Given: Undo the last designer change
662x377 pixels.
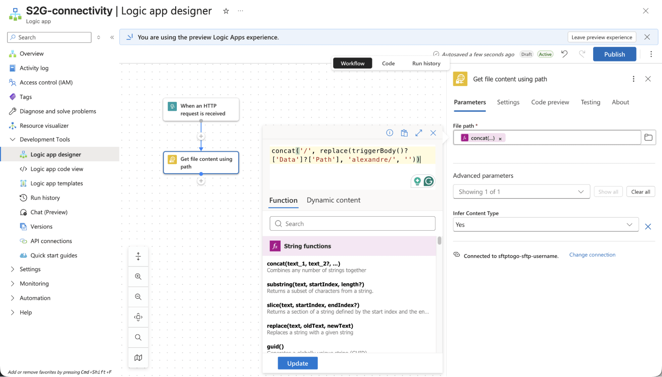Looking at the screenshot, I should pyautogui.click(x=564, y=54).
